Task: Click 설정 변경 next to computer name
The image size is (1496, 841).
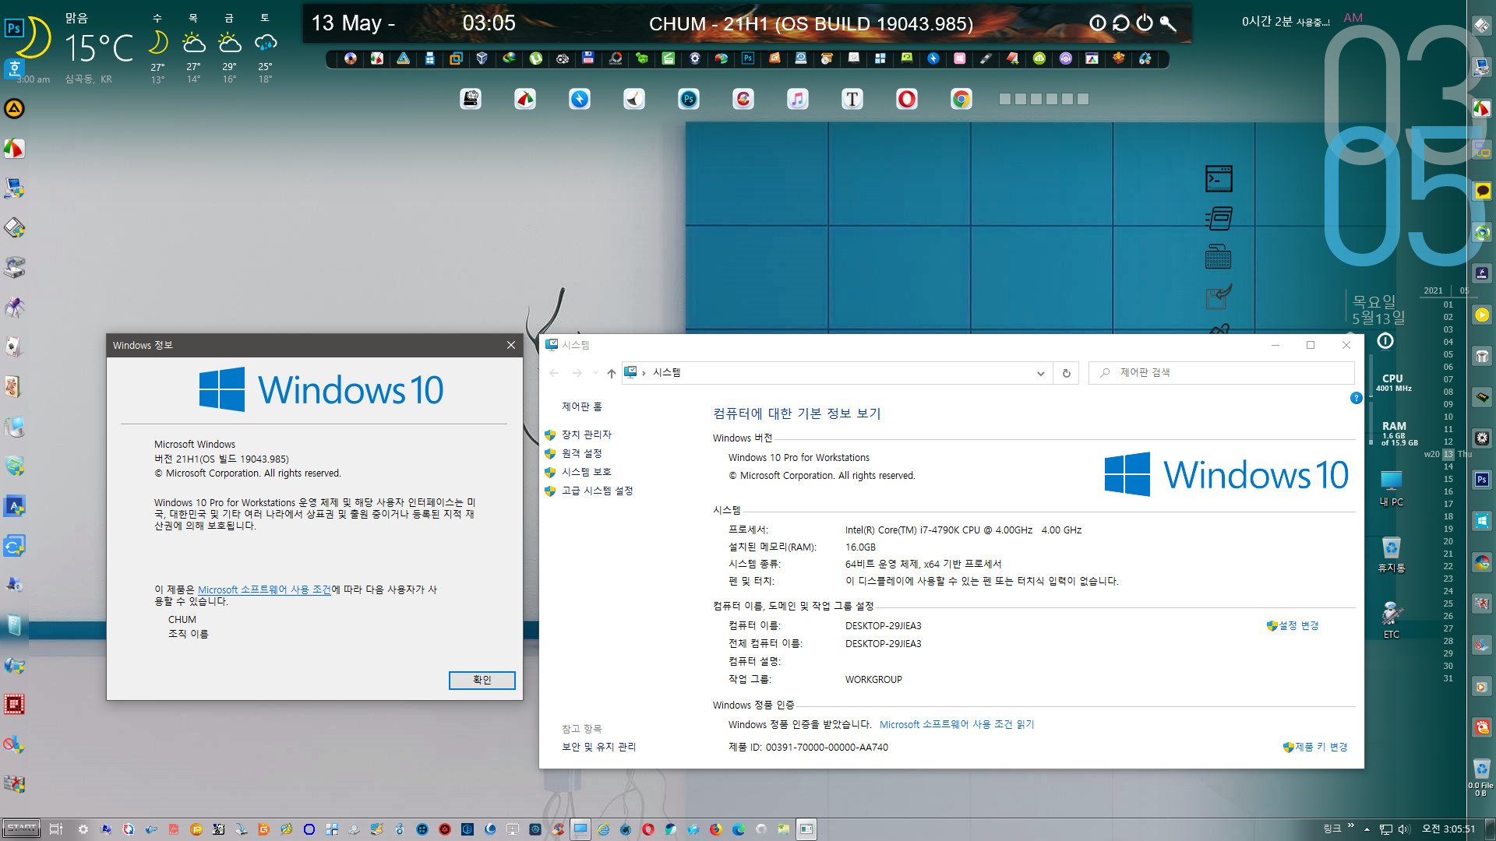Action: 1298,625
